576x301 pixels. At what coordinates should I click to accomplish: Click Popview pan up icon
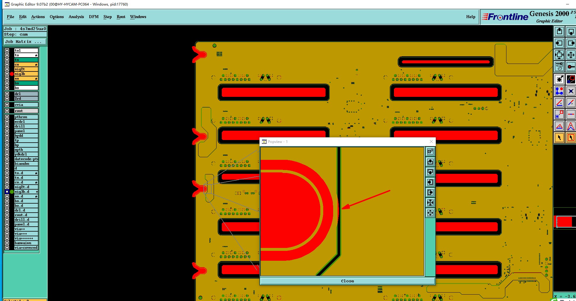click(430, 162)
